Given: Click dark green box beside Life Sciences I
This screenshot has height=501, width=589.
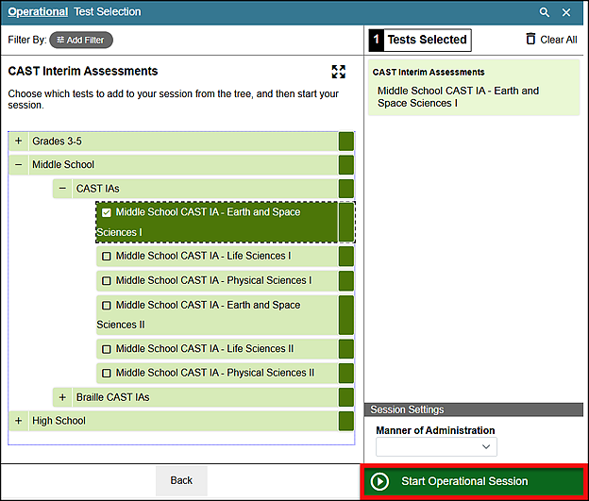Looking at the screenshot, I should [346, 256].
